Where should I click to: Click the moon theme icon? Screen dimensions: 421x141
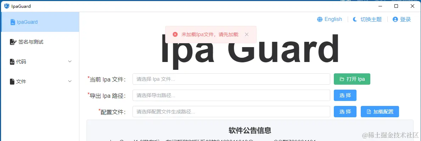pyautogui.click(x=355, y=19)
